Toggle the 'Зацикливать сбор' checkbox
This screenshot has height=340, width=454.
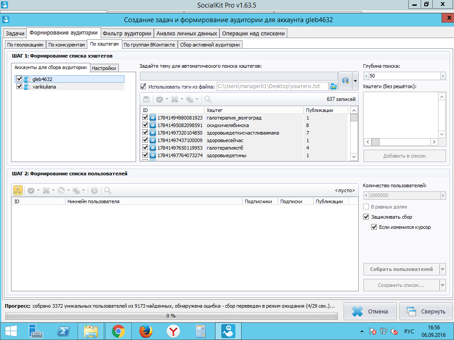(x=366, y=217)
